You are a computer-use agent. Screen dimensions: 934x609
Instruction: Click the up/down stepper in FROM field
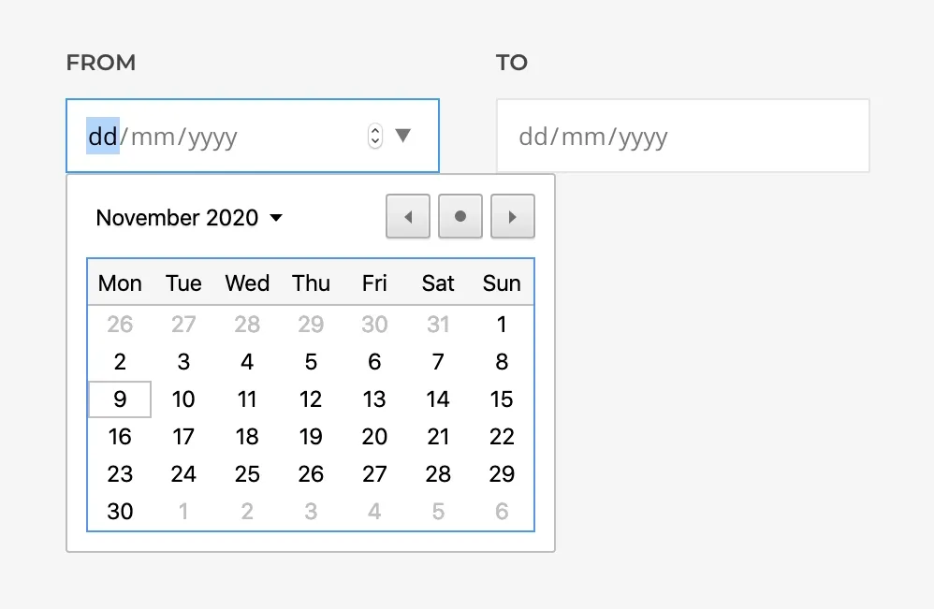point(374,136)
